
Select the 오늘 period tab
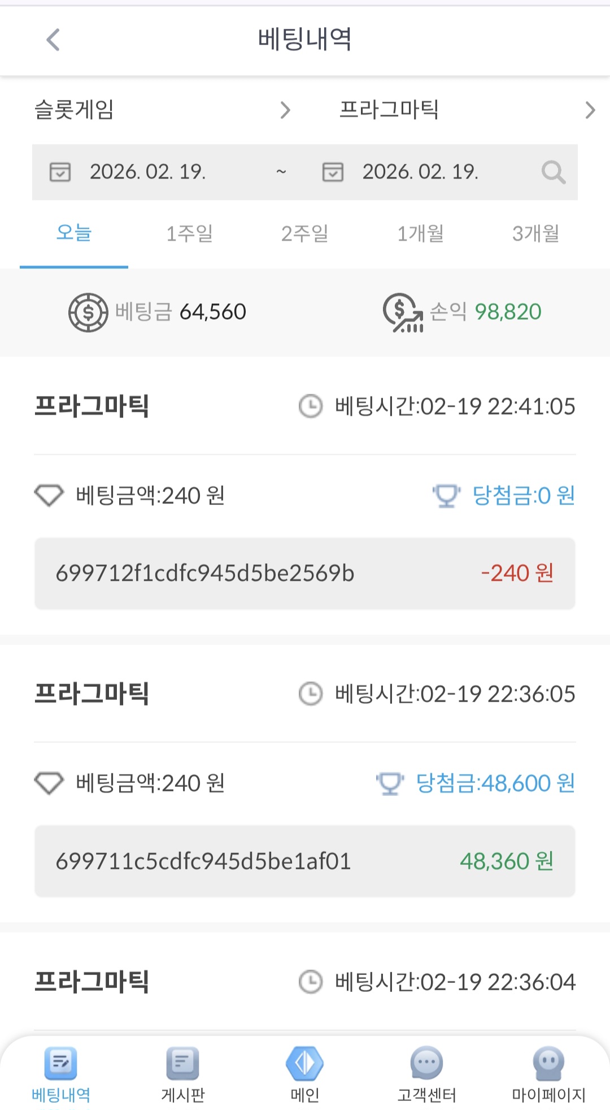point(74,233)
